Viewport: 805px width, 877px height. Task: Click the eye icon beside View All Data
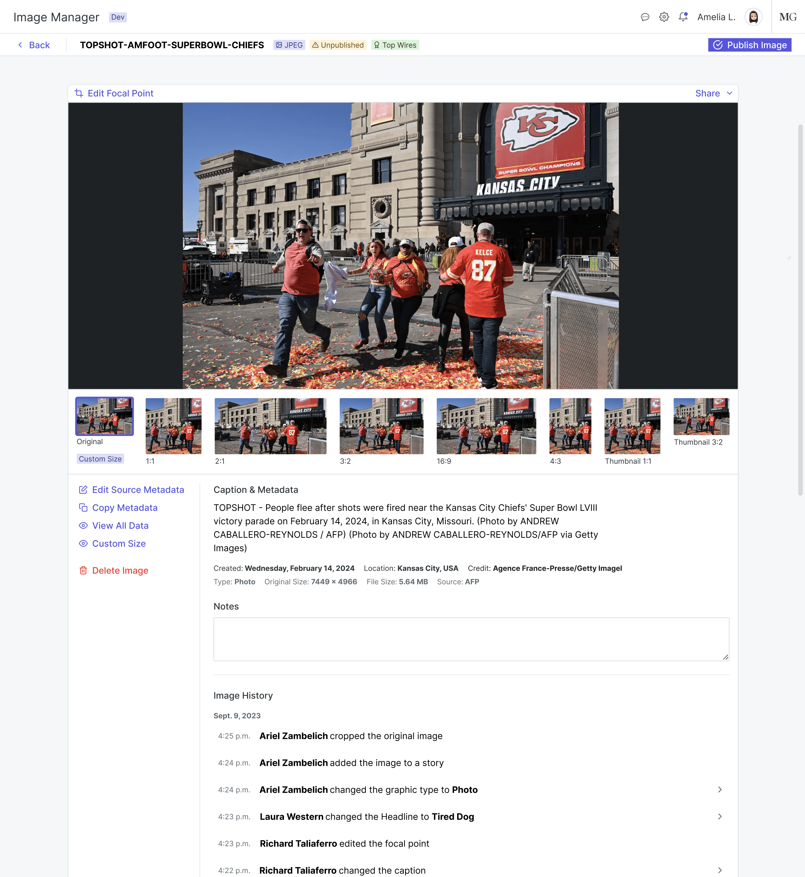[83, 526]
